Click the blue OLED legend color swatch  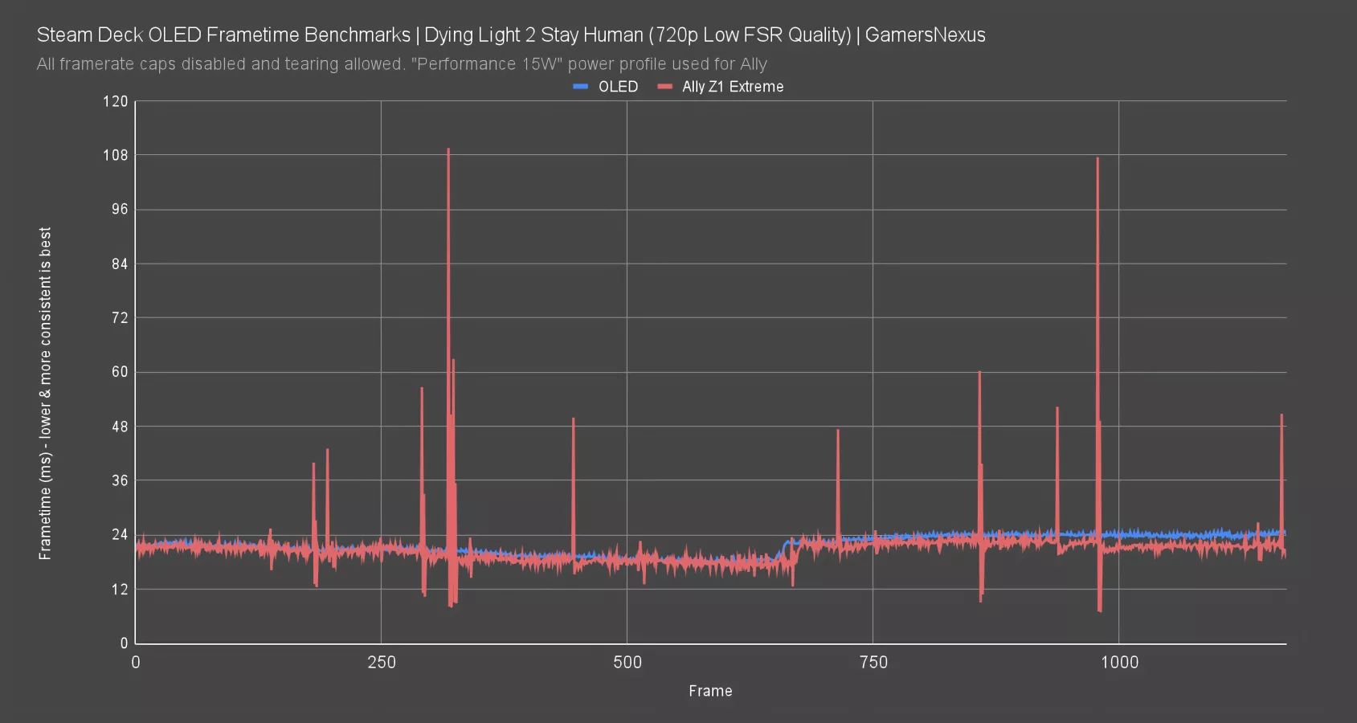click(x=580, y=87)
